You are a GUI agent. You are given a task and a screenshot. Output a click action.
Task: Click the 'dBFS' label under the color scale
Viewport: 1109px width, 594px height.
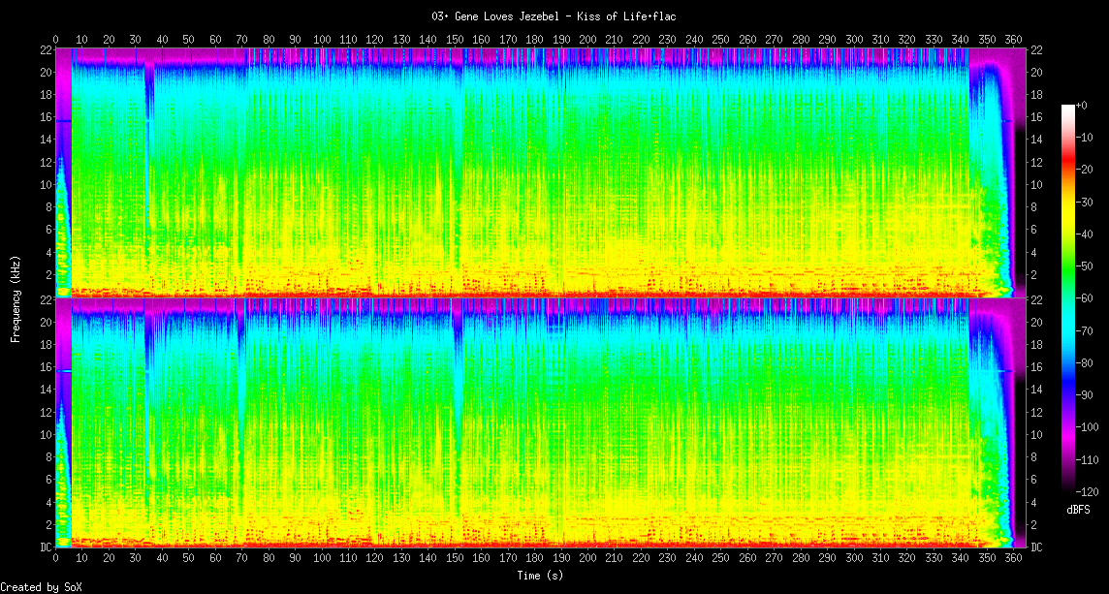1079,510
